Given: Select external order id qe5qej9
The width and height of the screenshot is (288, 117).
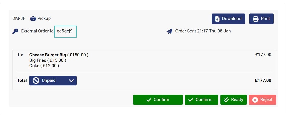Looking at the screenshot, I should pyautogui.click(x=65, y=31).
